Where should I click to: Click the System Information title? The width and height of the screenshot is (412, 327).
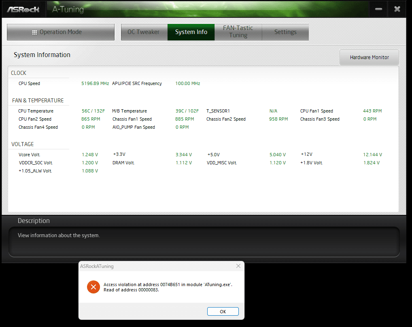coord(42,55)
